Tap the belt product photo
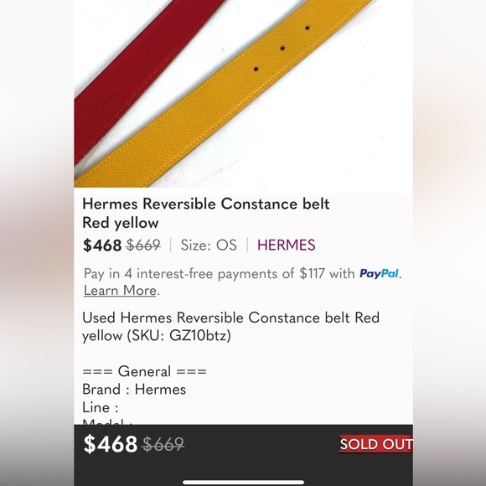 coord(243,94)
